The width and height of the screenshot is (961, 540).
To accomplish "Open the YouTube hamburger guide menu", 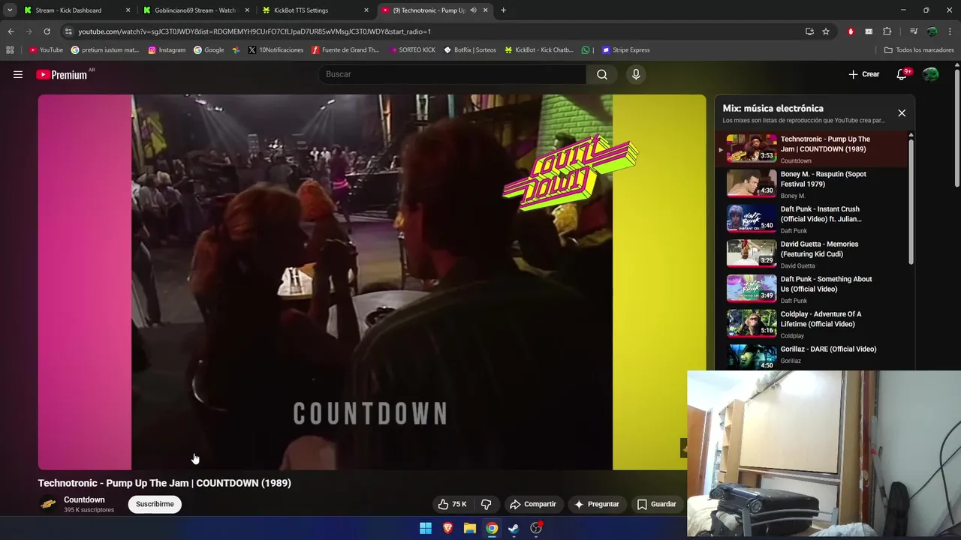I will 18,74.
